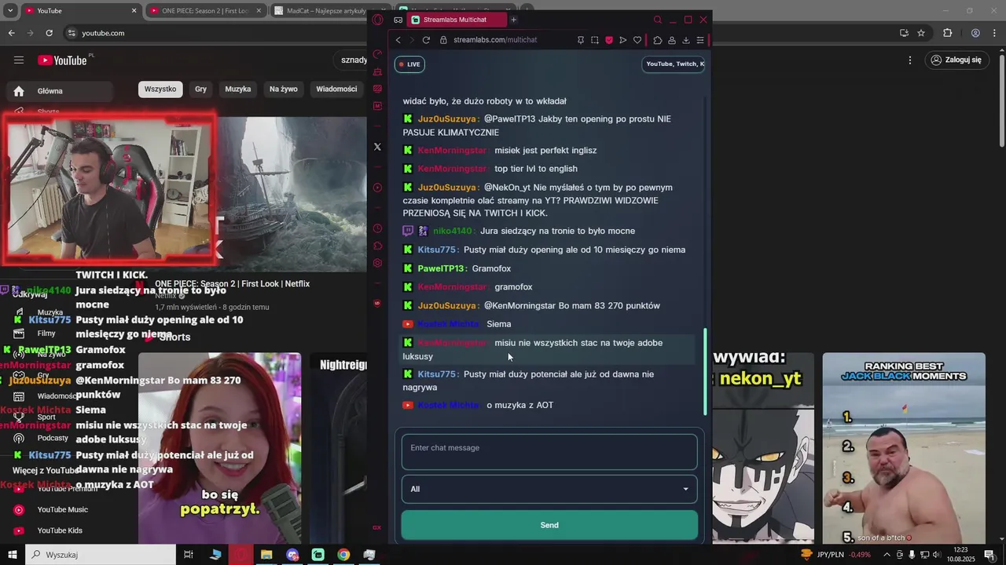The width and height of the screenshot is (1006, 565).
Task: Reload the Streamlabs Multichat page
Action: 426,40
